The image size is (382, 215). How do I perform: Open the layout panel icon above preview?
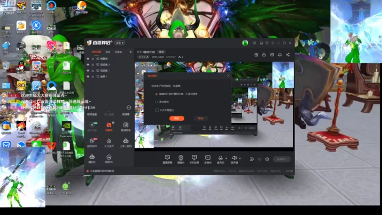pos(272,55)
